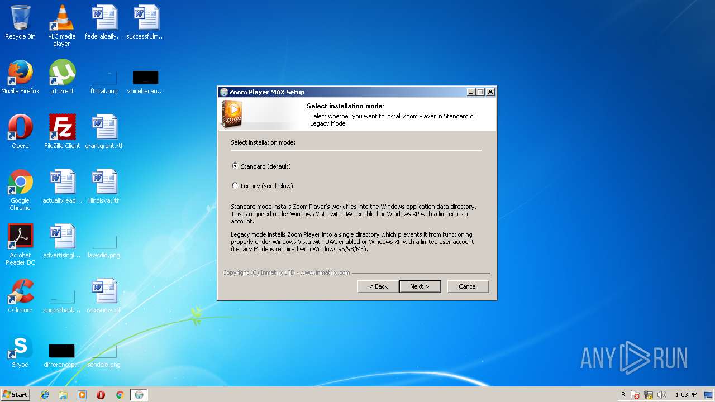
Task: Select the Skype desktop shortcut
Action: 20,351
